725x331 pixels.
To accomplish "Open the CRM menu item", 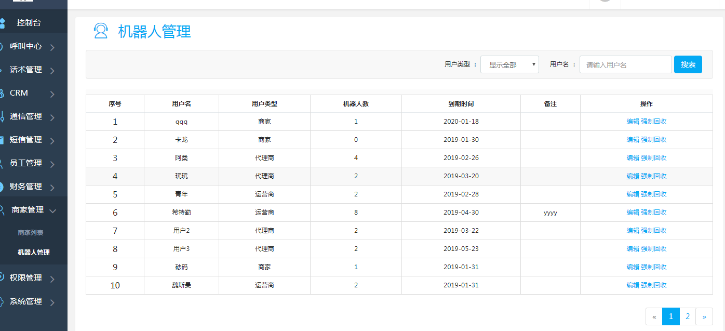I will 19,93.
